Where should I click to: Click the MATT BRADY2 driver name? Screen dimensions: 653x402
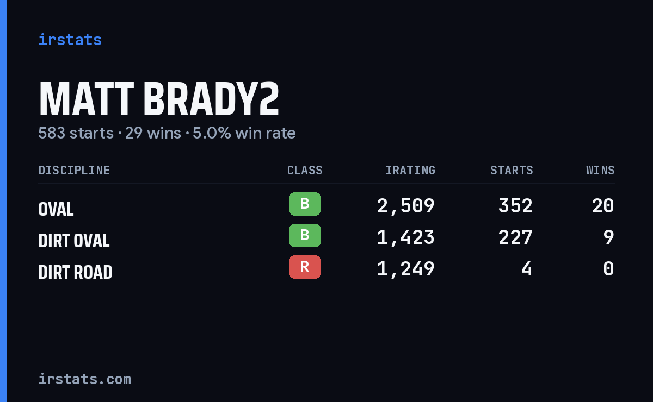click(x=159, y=99)
